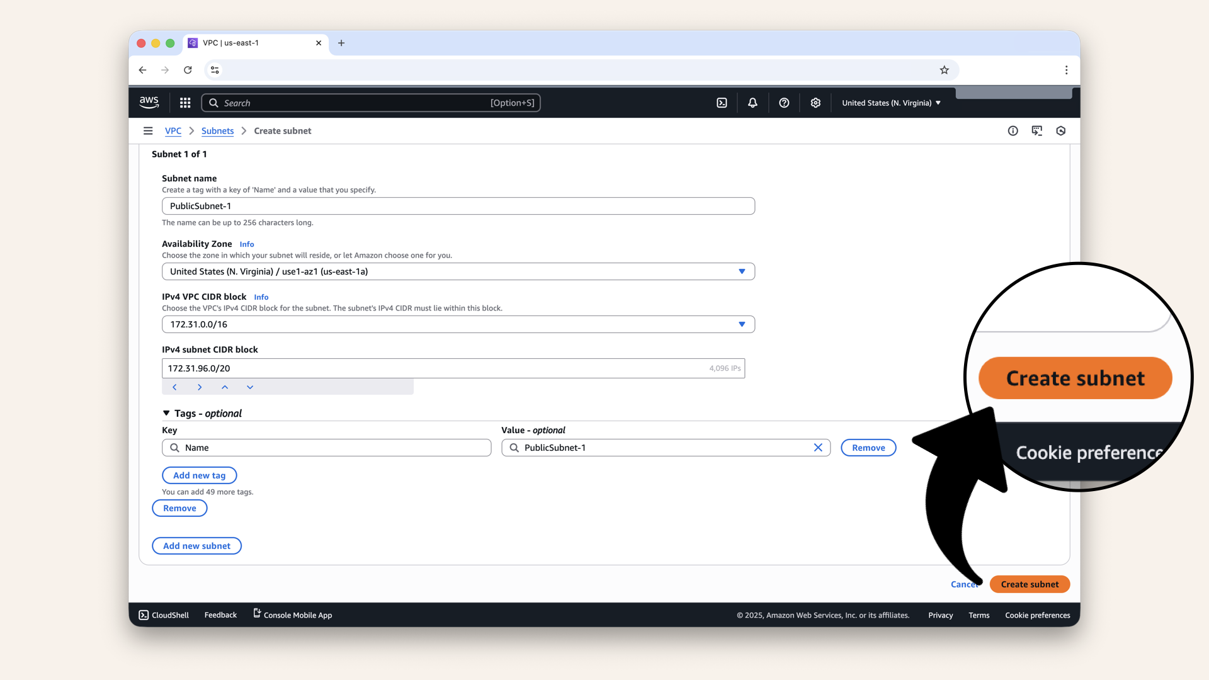Click the Create subnet button
Screen dimensions: 1209x680
1029,584
